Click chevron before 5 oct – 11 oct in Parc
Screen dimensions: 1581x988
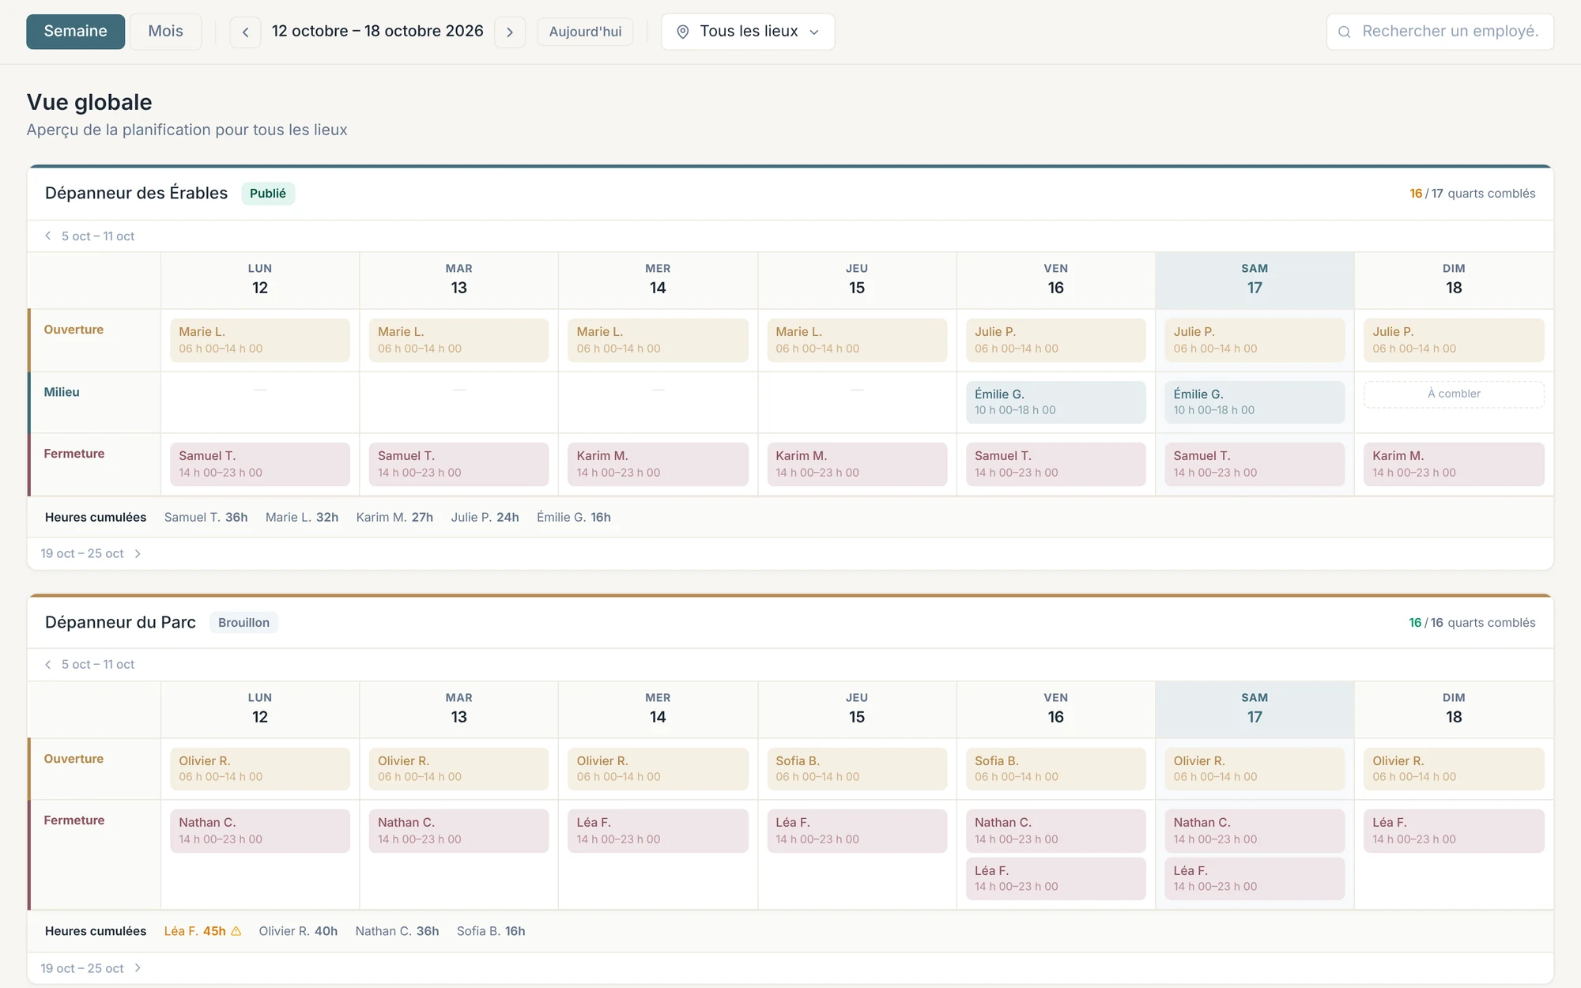click(x=47, y=664)
